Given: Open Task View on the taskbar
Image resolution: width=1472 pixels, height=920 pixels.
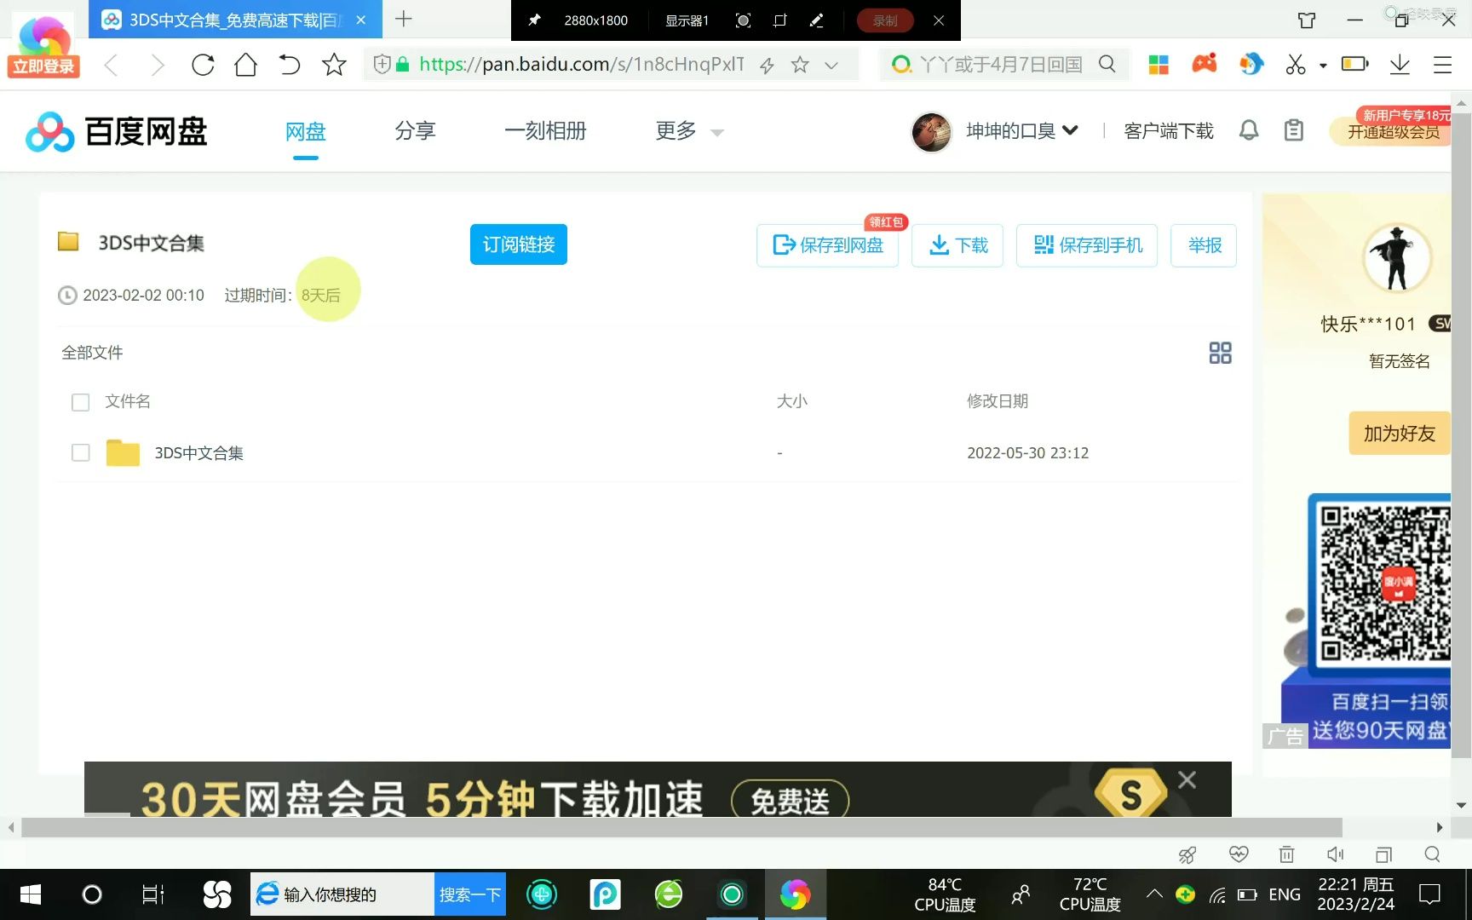Looking at the screenshot, I should pyautogui.click(x=152, y=894).
